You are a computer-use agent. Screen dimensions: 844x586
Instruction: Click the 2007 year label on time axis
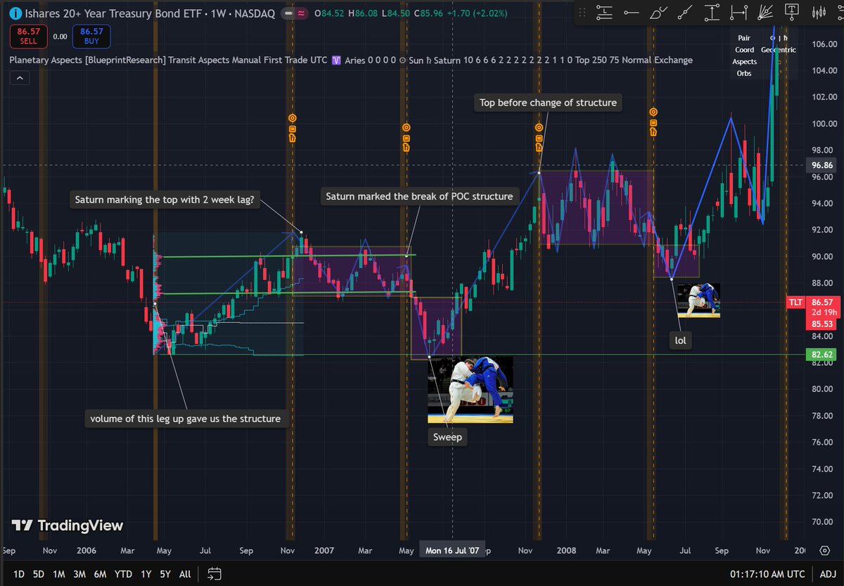(324, 551)
